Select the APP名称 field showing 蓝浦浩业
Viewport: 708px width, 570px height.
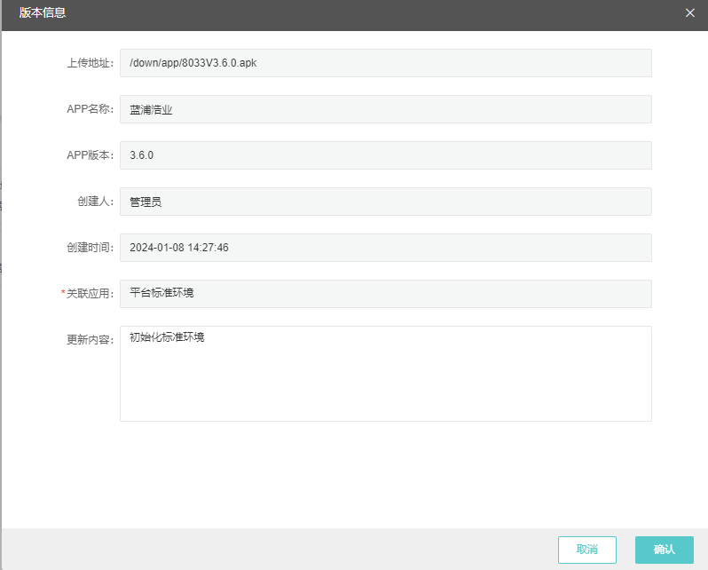(x=386, y=109)
